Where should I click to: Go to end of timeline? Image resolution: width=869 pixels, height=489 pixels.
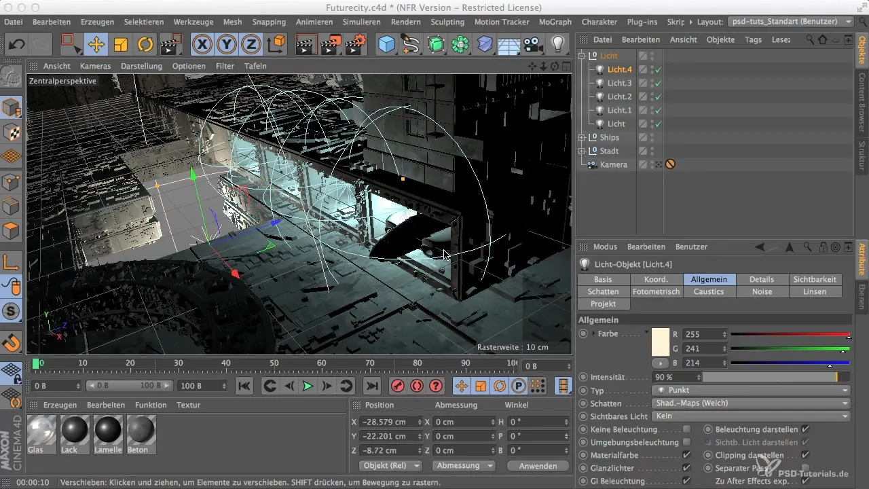[371, 386]
